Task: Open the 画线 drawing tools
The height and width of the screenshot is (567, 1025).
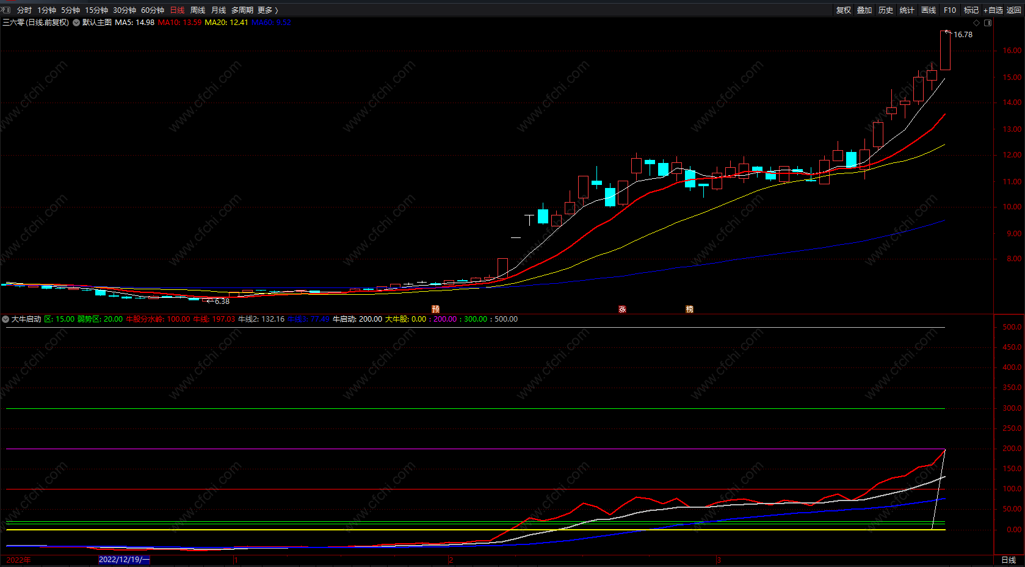Action: tap(929, 10)
